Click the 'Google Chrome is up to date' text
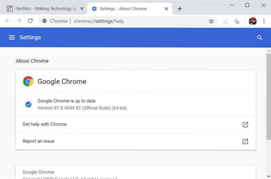Viewport: 271px width, 179px height. (66, 101)
